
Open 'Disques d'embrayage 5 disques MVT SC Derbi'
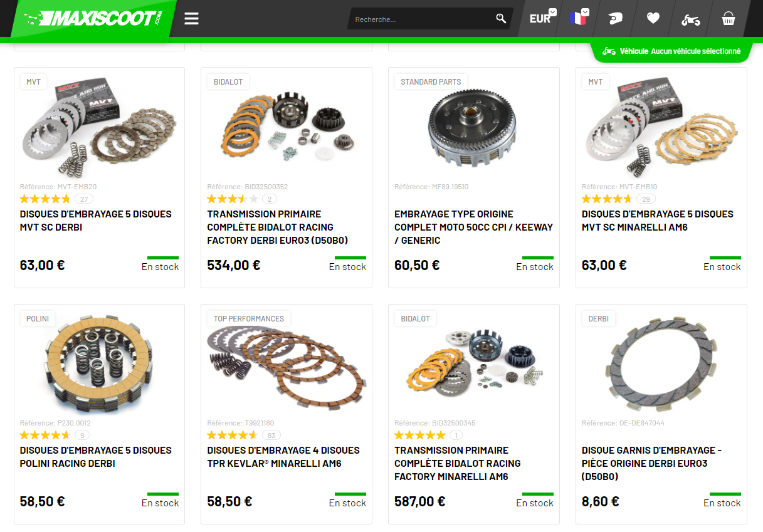pos(95,221)
